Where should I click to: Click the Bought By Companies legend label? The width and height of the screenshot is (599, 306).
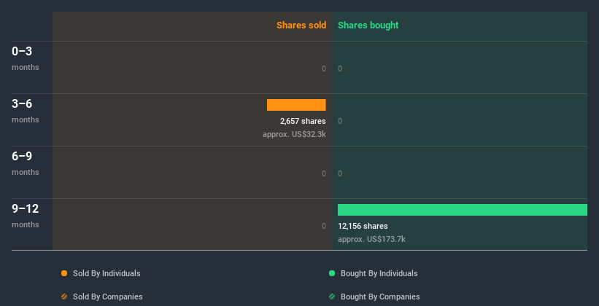coord(380,297)
